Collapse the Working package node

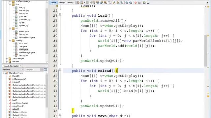pos(10,40)
